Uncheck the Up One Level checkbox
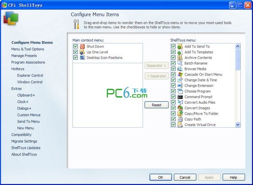 (x=75, y=52)
